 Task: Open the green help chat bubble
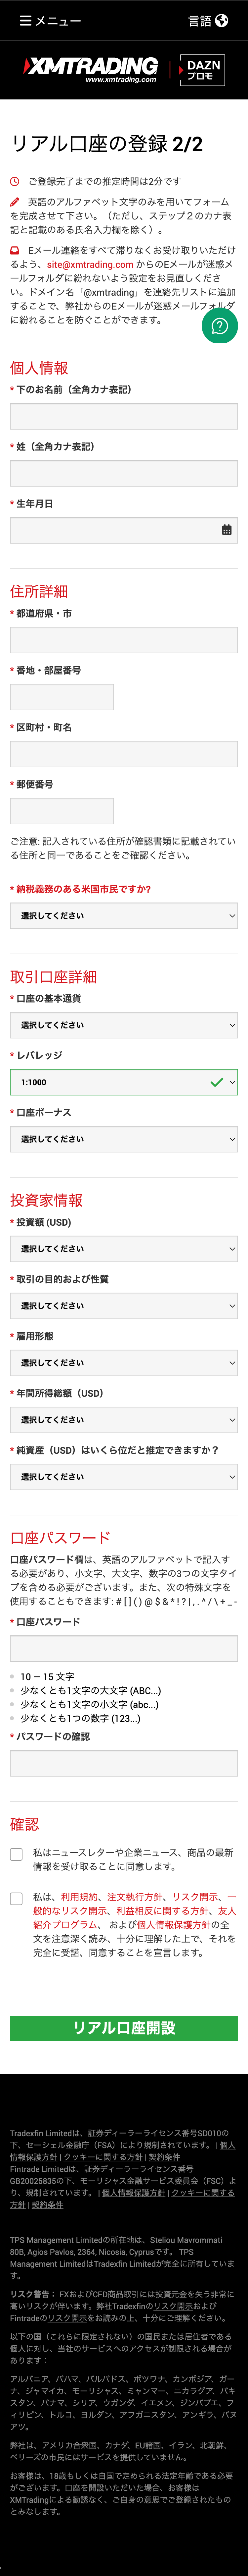pos(219,326)
